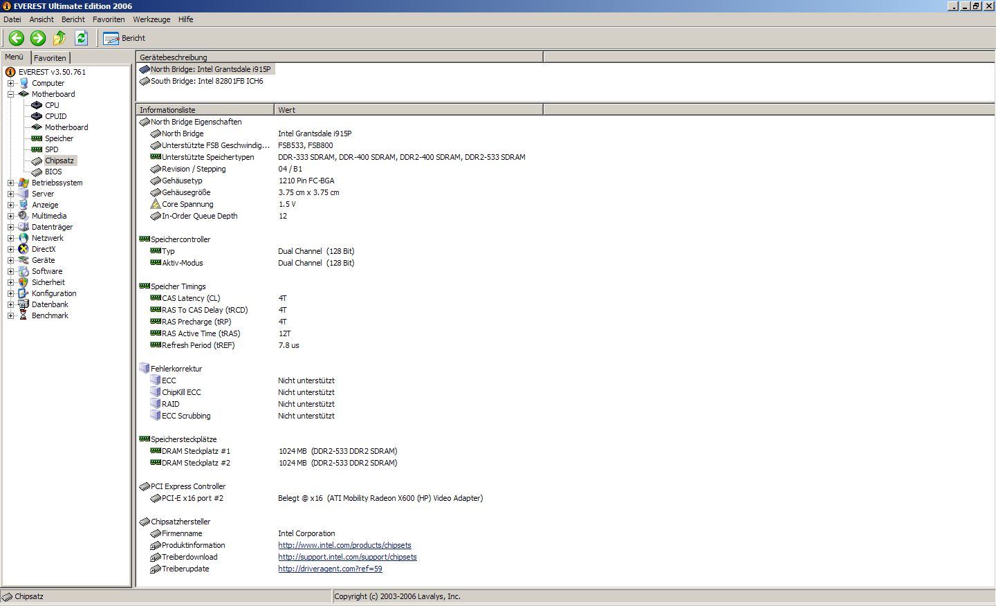The width and height of the screenshot is (996, 606).
Task: Expand the Benchmark tree node
Action: click(10, 315)
